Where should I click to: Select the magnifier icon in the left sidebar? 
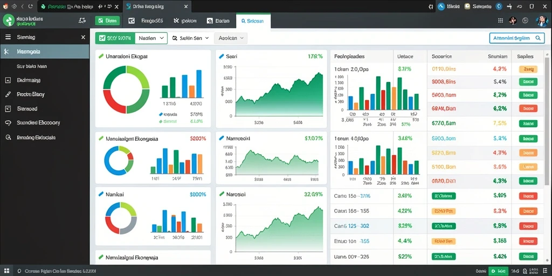9,137
